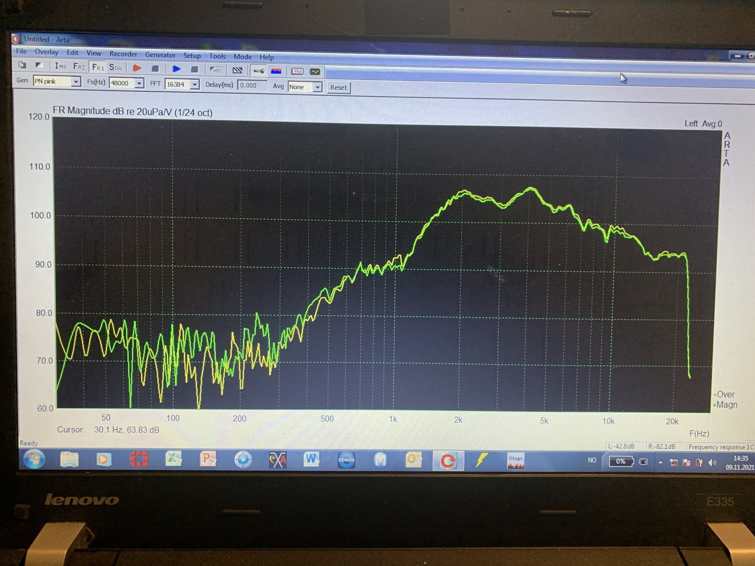Image resolution: width=755 pixels, height=566 pixels.
Task: Click the Left Avg:0 label
Action: [x=703, y=124]
